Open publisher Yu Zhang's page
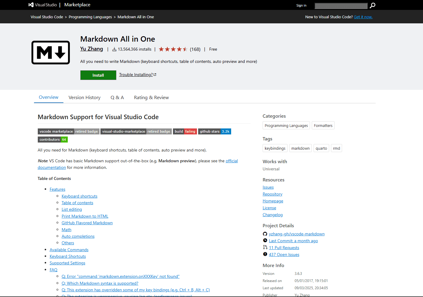Viewport: 423px width, 297px height. [91, 49]
